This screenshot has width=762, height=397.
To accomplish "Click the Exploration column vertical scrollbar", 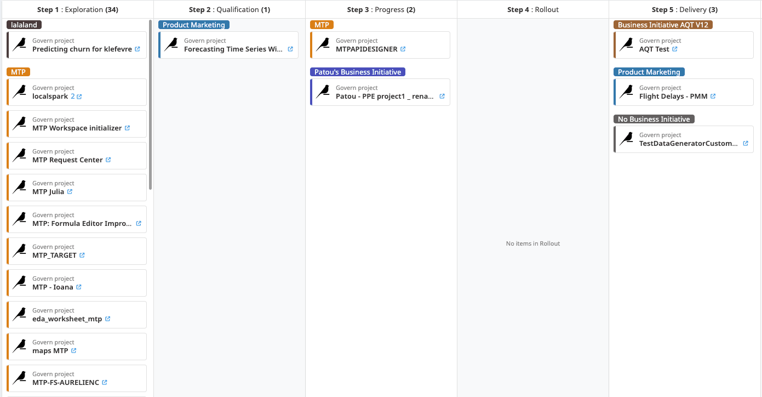I will pyautogui.click(x=151, y=104).
